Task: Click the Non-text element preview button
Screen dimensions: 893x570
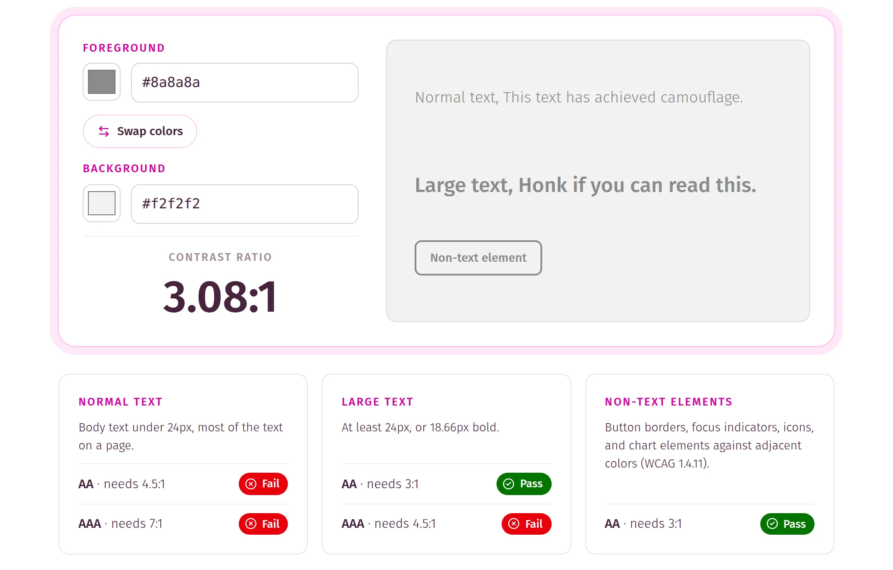Action: click(478, 258)
